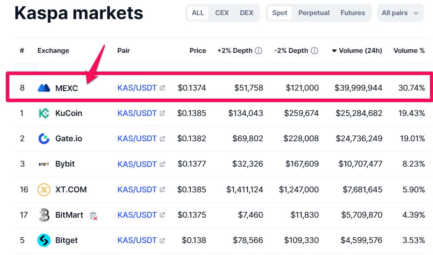433x255 pixels.
Task: Click the Gate.io logo icon
Action: 44,139
